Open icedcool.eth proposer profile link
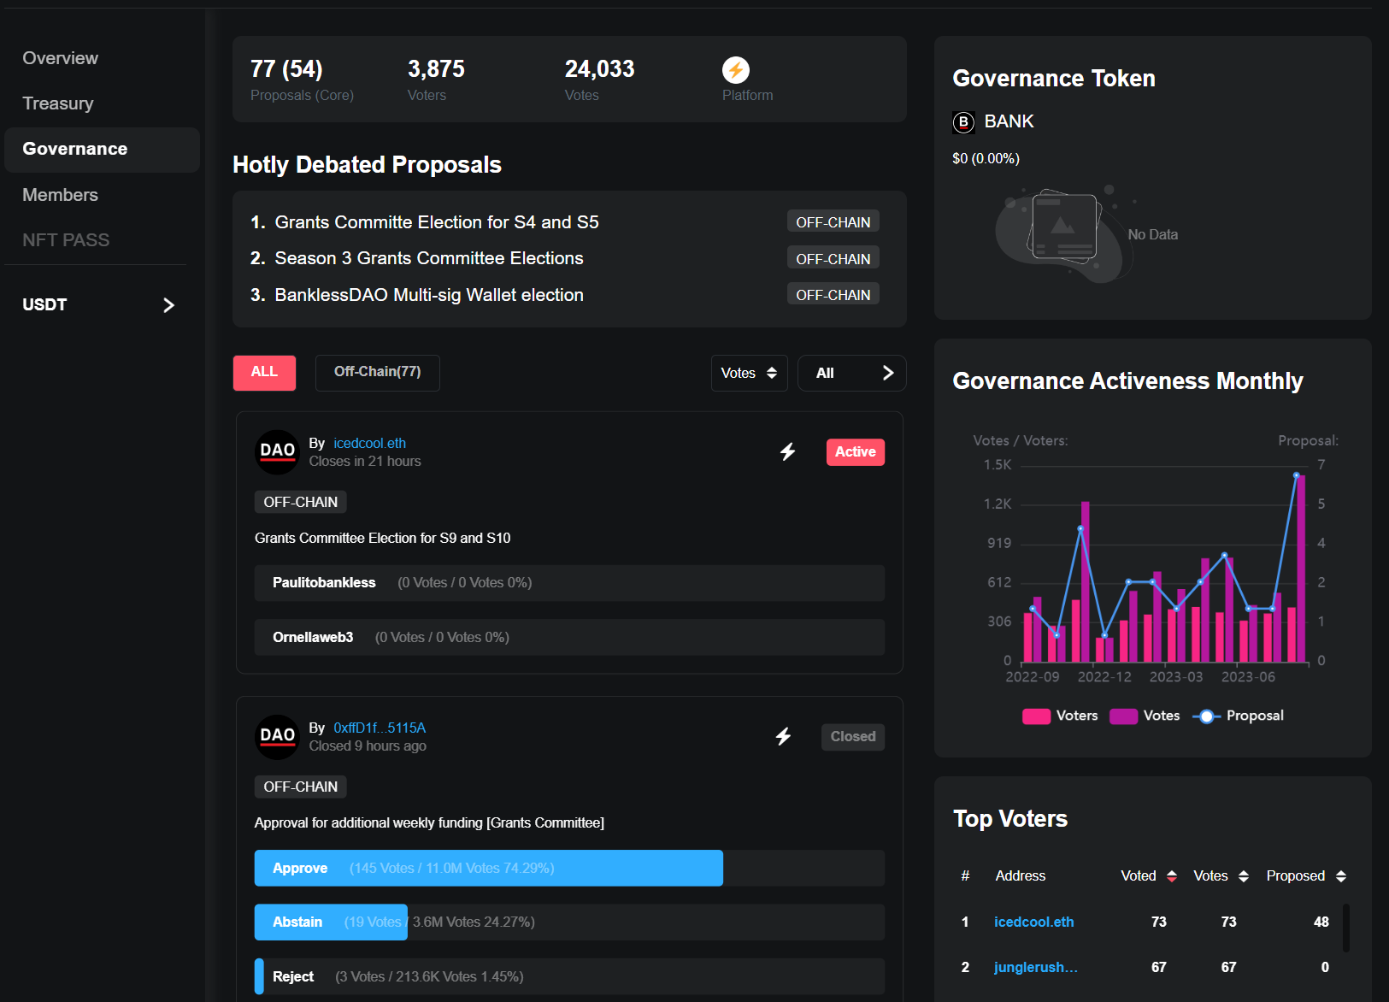 (369, 443)
